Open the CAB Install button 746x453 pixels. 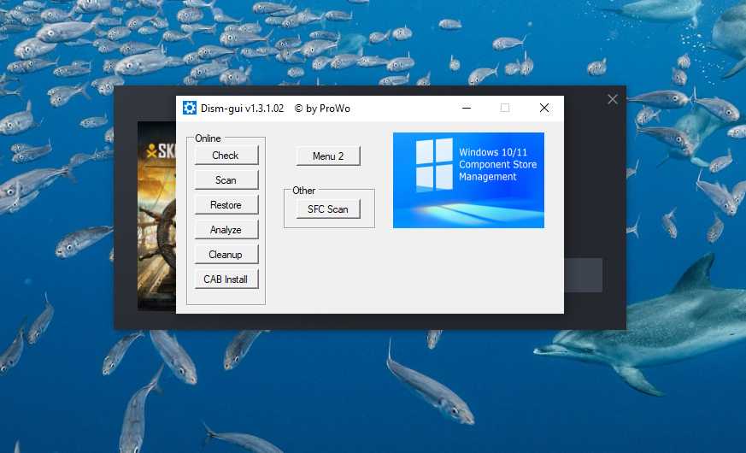[226, 279]
